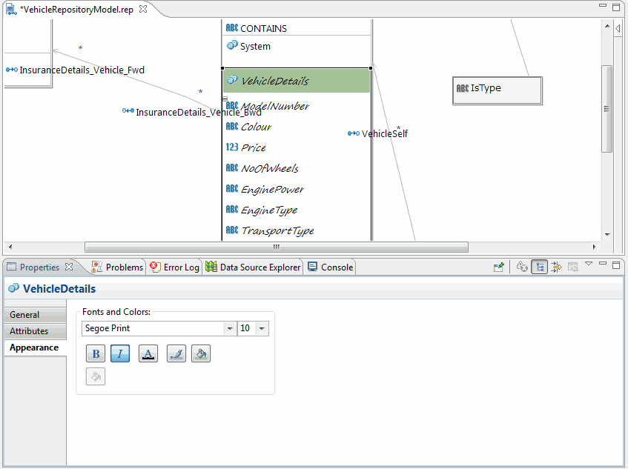This screenshot has width=628, height=469.
Task: Expand the collapsed palette arrow on right
Action: (618, 29)
